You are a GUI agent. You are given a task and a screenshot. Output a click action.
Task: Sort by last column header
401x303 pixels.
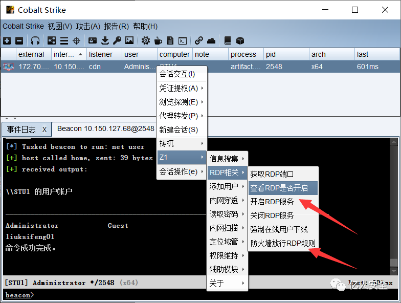coord(377,54)
